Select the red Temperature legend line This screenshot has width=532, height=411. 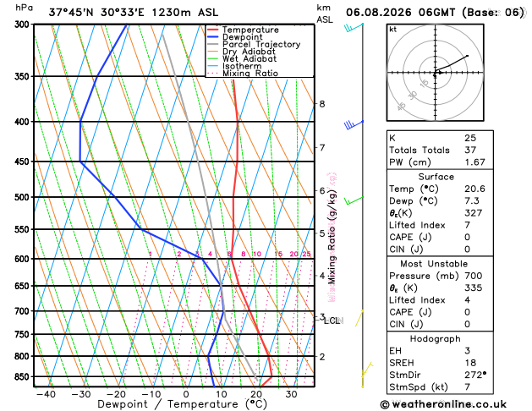coord(213,30)
